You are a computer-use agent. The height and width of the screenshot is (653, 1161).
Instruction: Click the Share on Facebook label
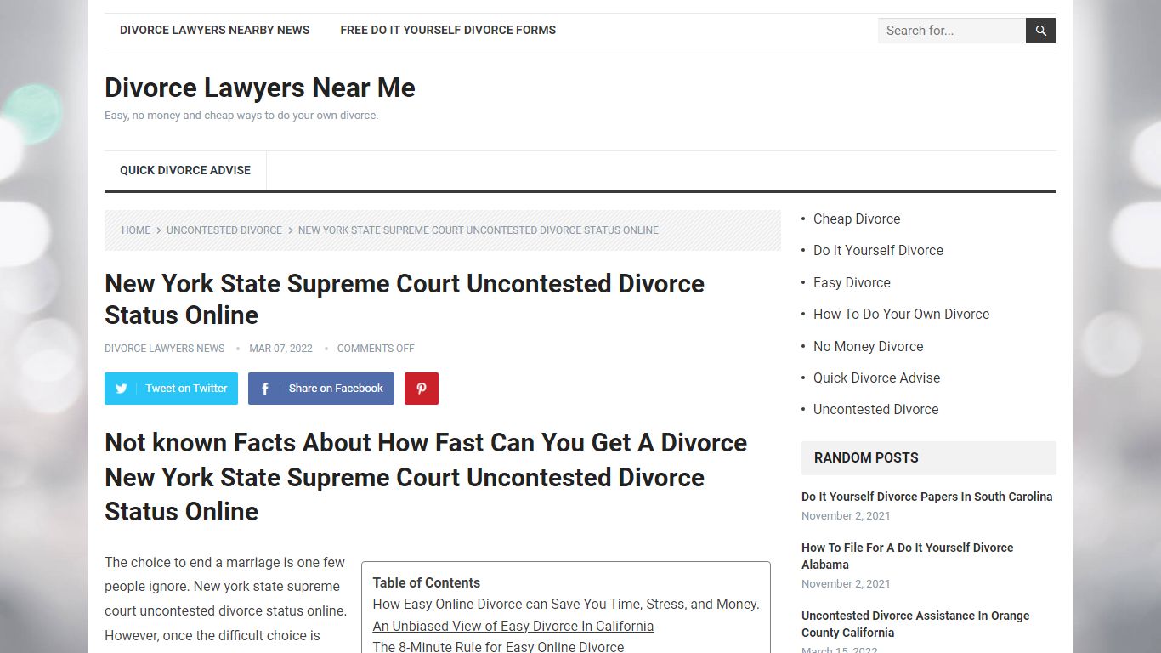click(336, 389)
